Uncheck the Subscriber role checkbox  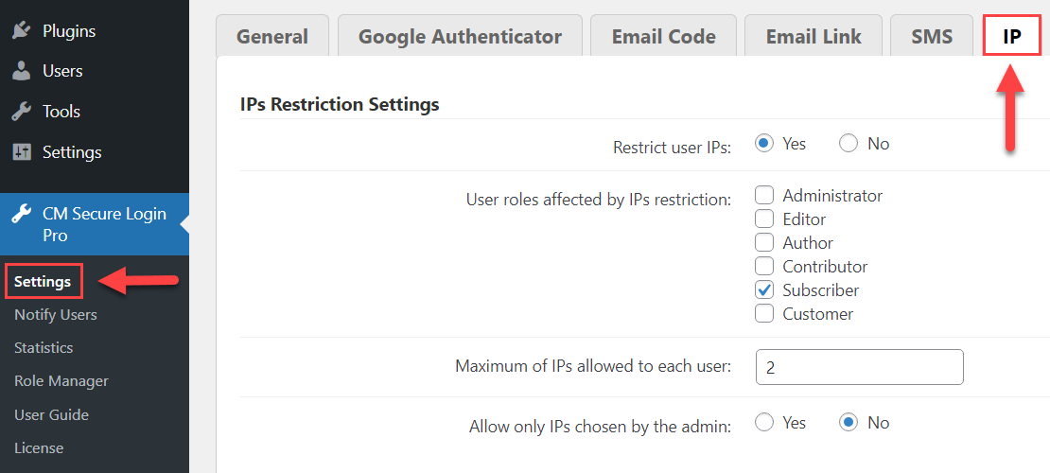(x=764, y=290)
